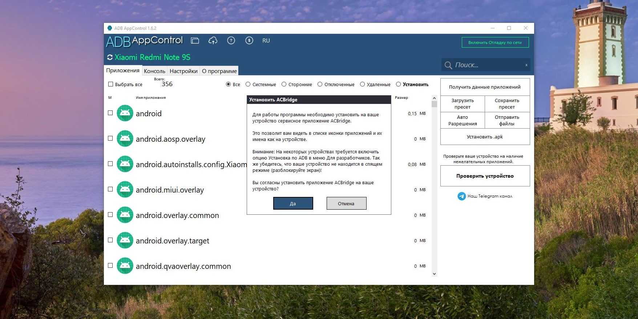Switch to the 'Консоль' tab
Image resolution: width=638 pixels, height=319 pixels.
point(154,71)
